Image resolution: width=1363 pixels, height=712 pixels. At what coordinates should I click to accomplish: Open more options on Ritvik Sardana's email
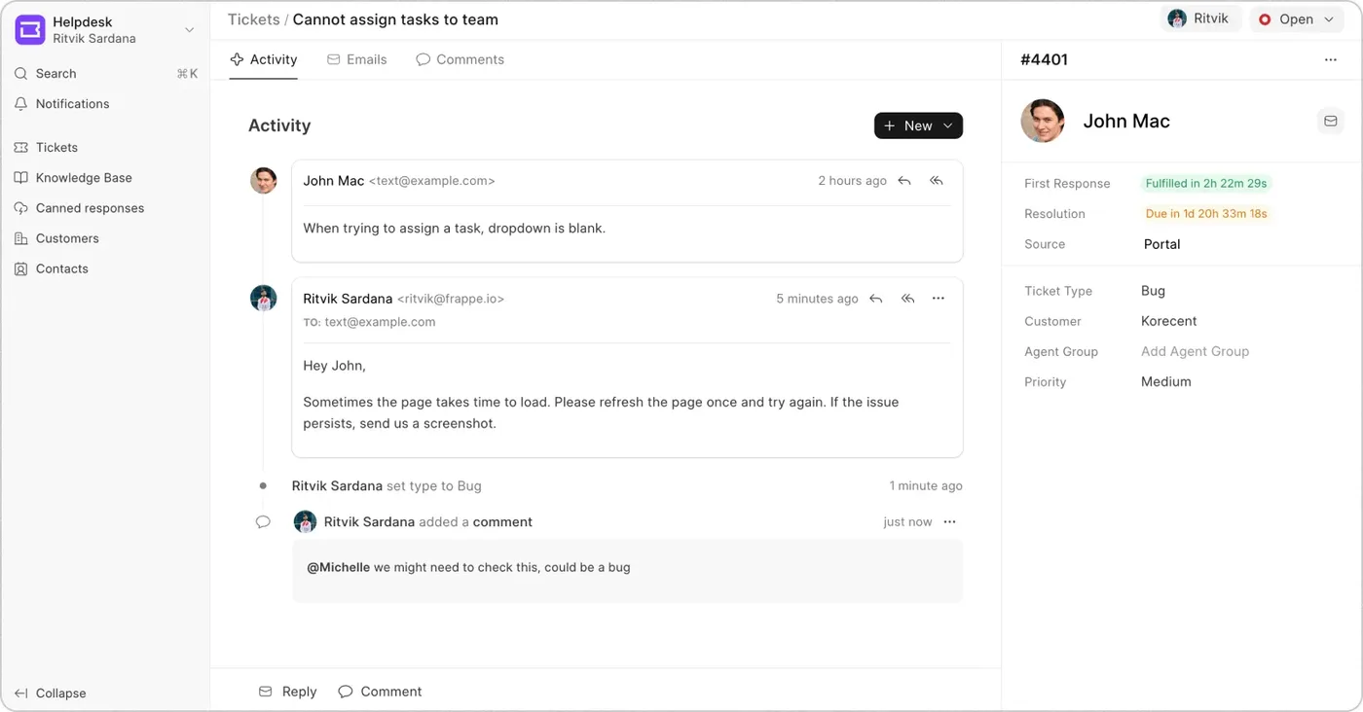coord(939,299)
